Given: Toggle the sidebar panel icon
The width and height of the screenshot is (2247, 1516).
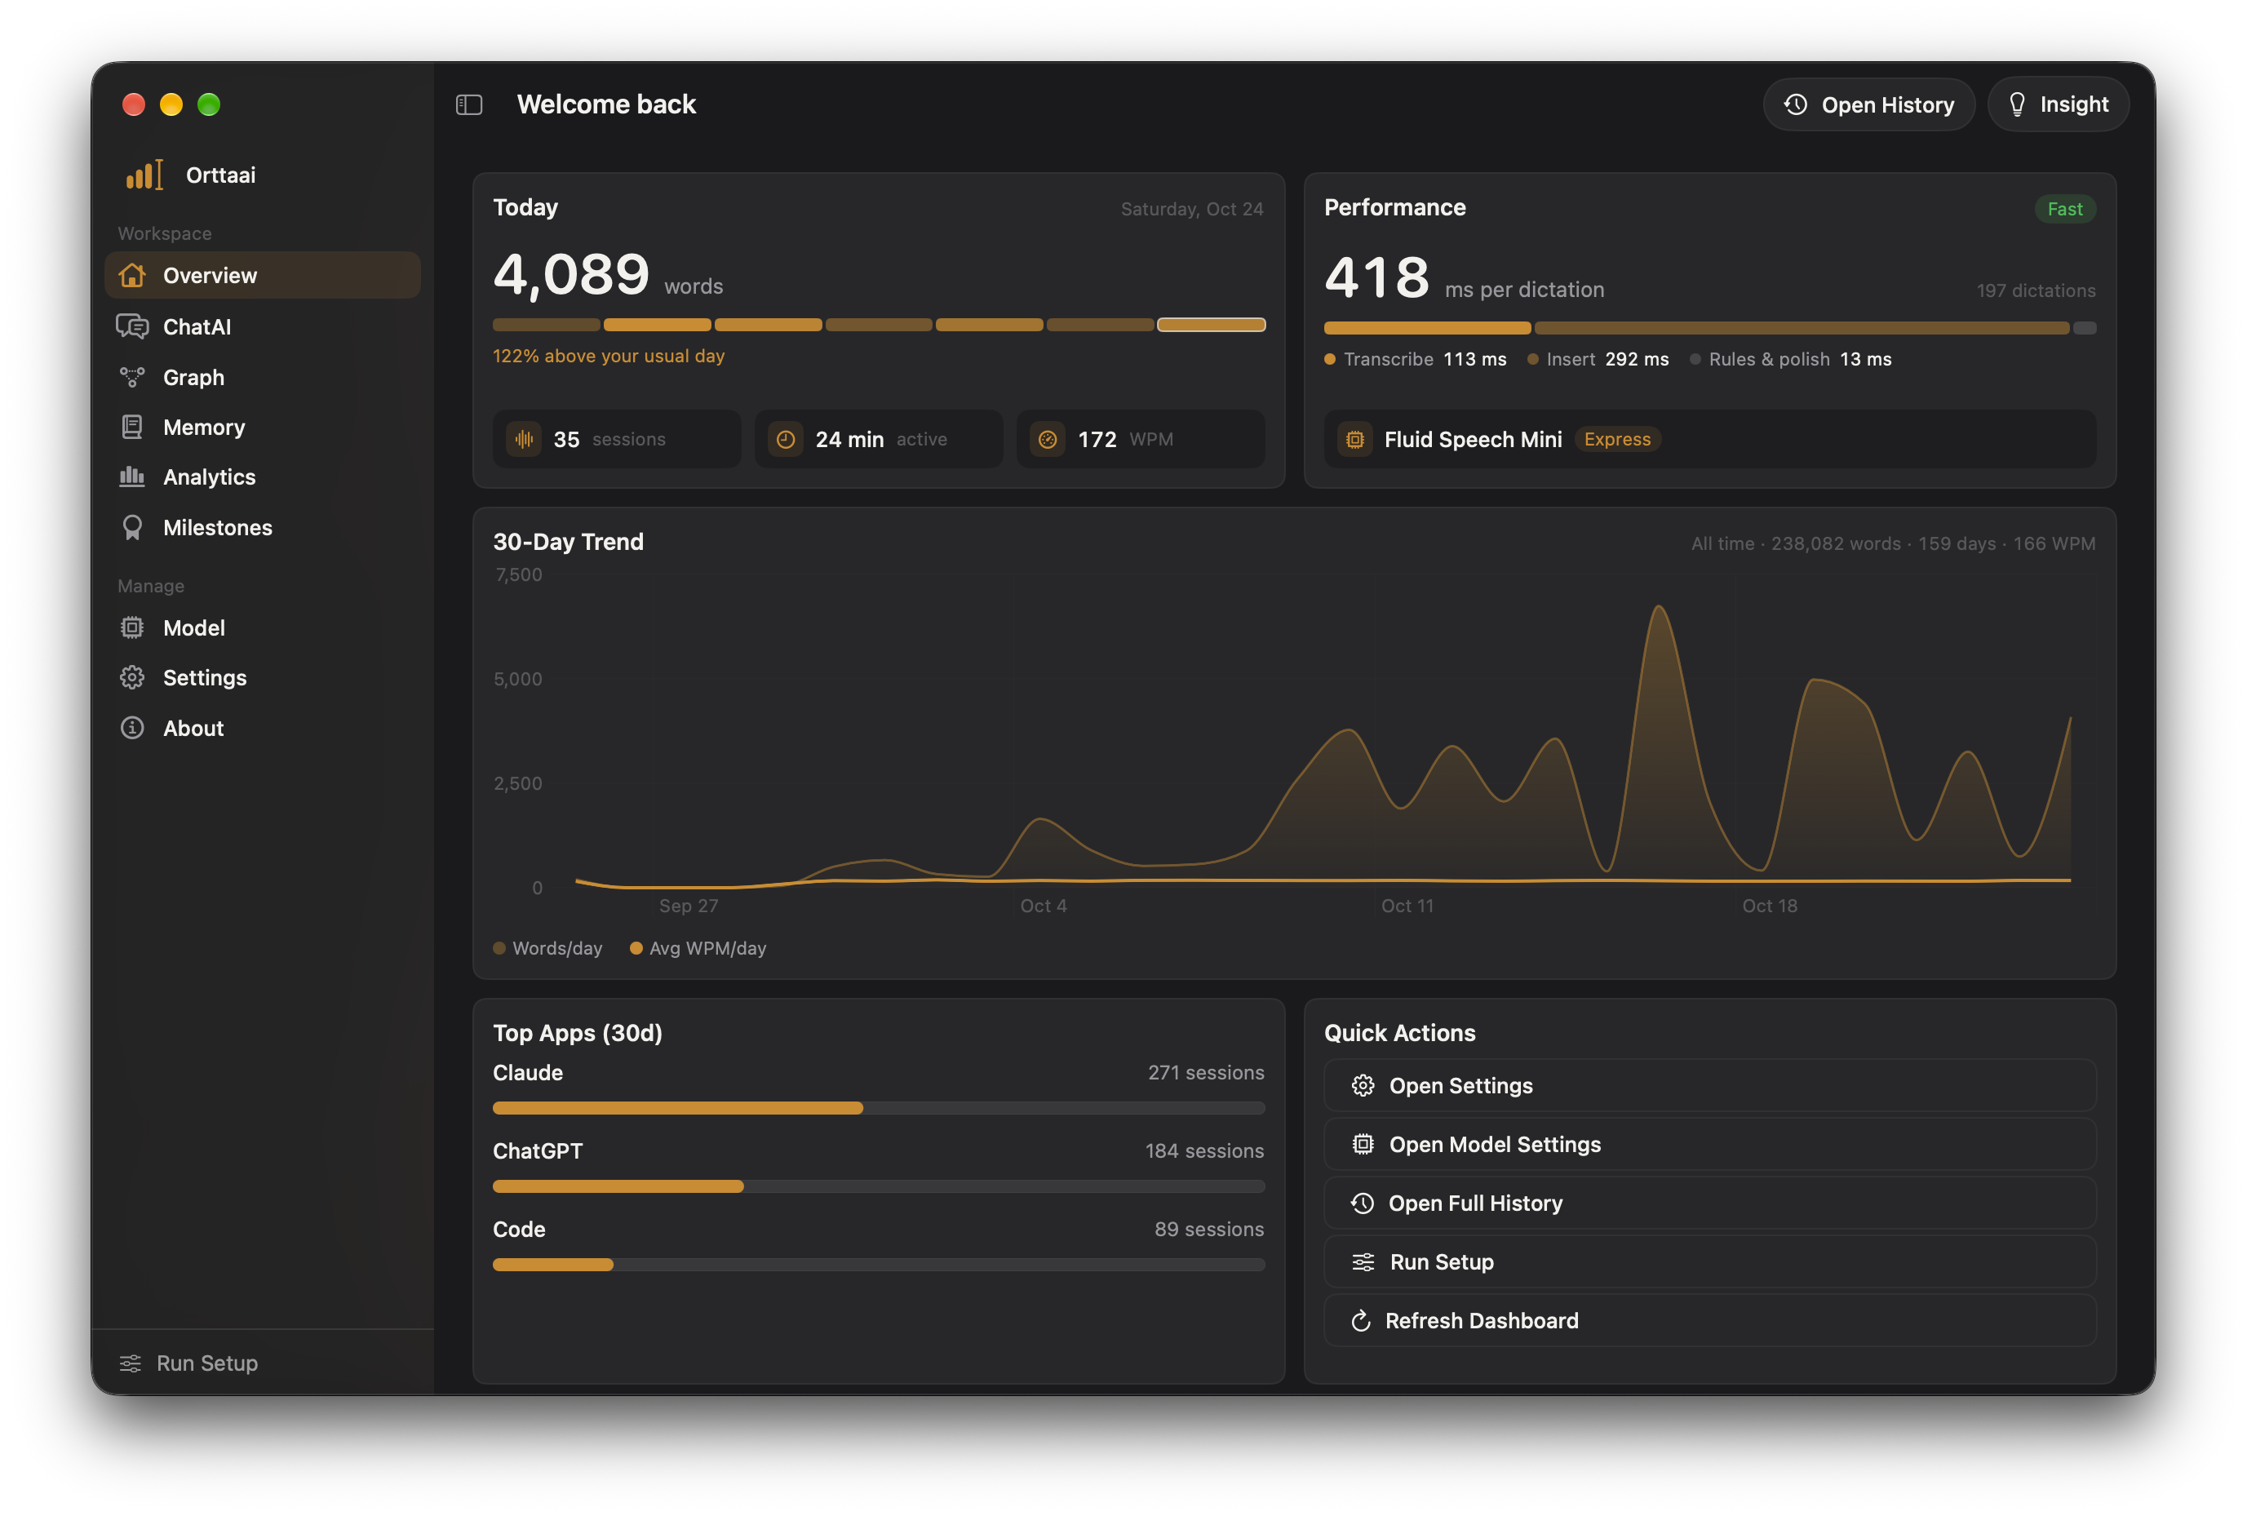Looking at the screenshot, I should [x=469, y=104].
